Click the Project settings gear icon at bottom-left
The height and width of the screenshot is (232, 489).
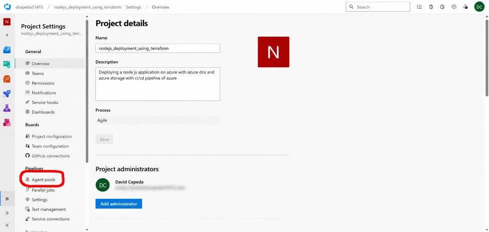7,198
